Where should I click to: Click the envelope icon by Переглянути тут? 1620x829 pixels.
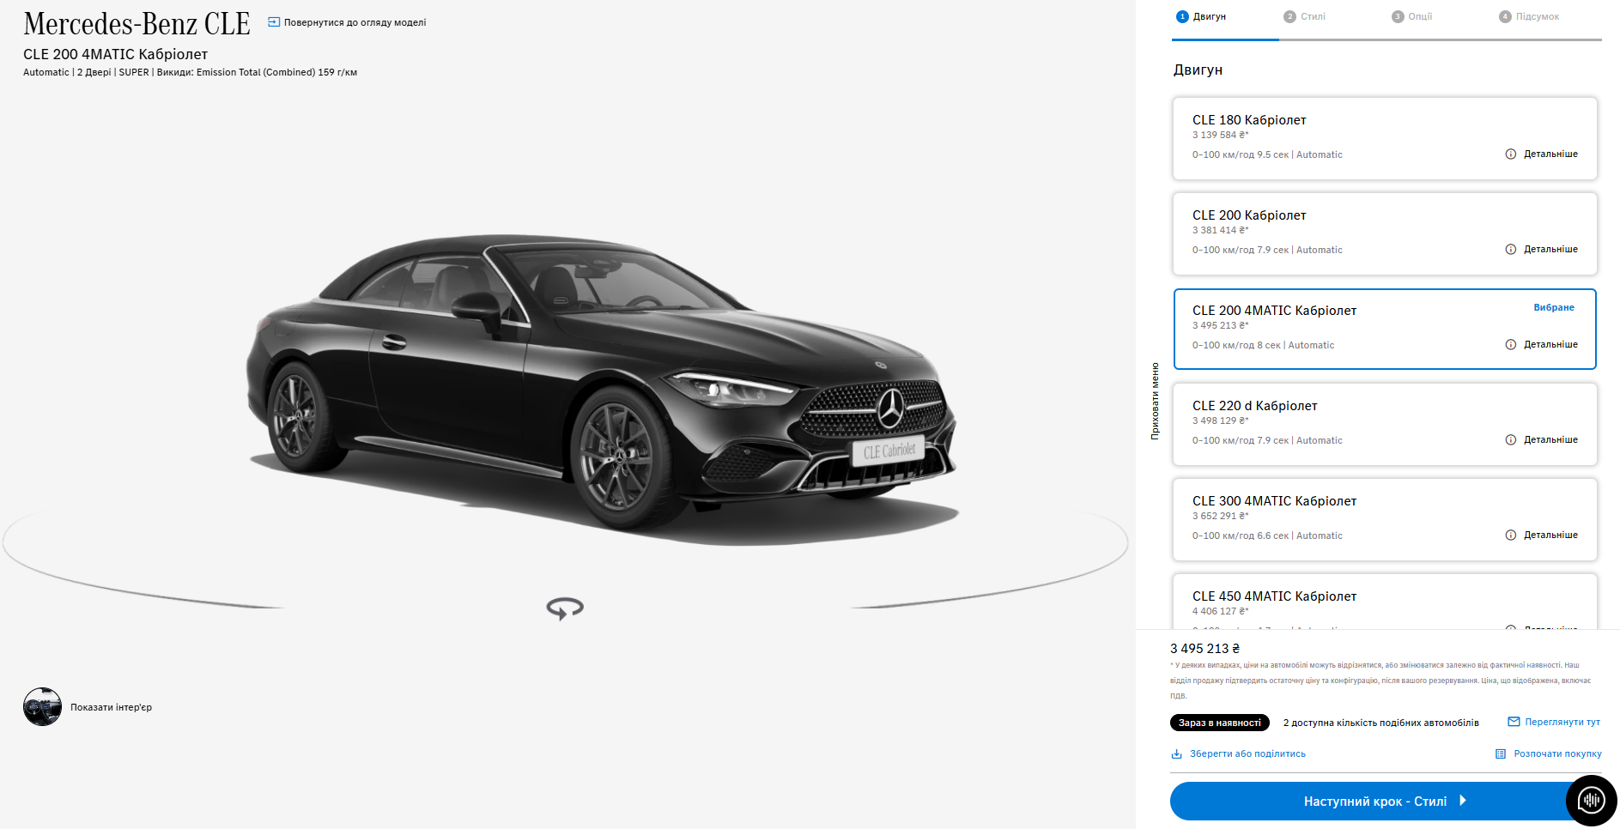1514,722
